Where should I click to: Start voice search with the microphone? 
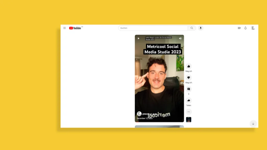click(x=201, y=28)
